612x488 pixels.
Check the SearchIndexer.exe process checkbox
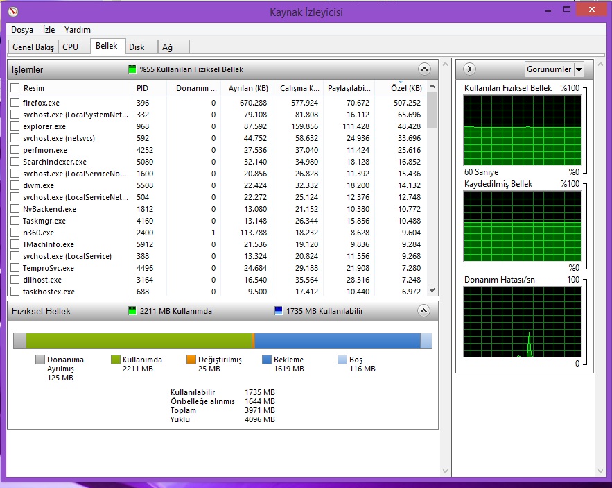(15, 162)
